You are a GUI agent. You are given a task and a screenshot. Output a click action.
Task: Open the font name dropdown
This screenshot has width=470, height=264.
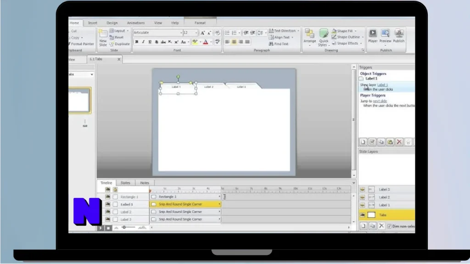181,33
